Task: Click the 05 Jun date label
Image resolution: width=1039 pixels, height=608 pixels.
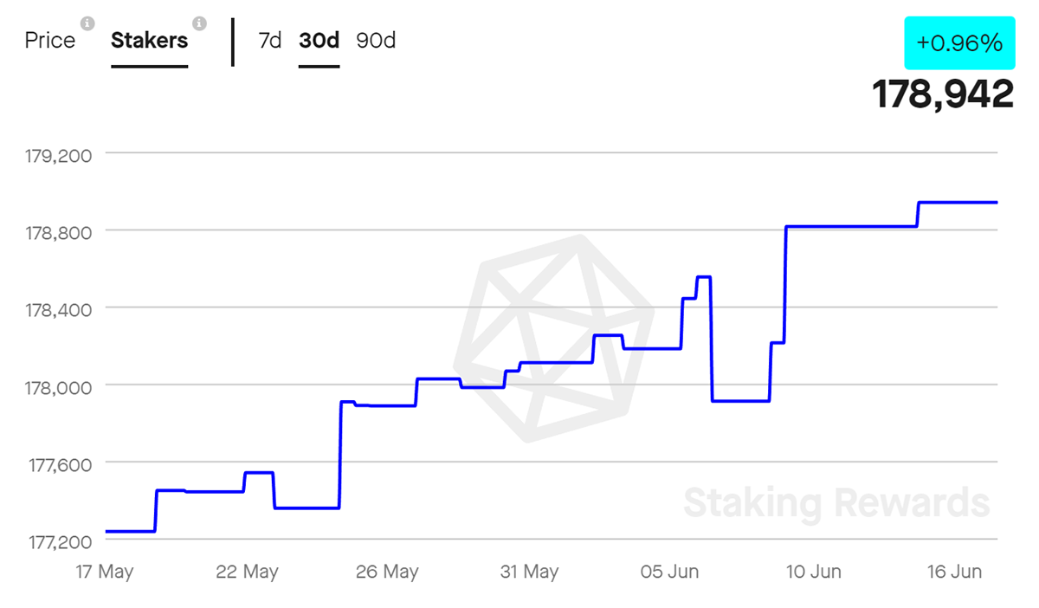Action: pos(669,572)
